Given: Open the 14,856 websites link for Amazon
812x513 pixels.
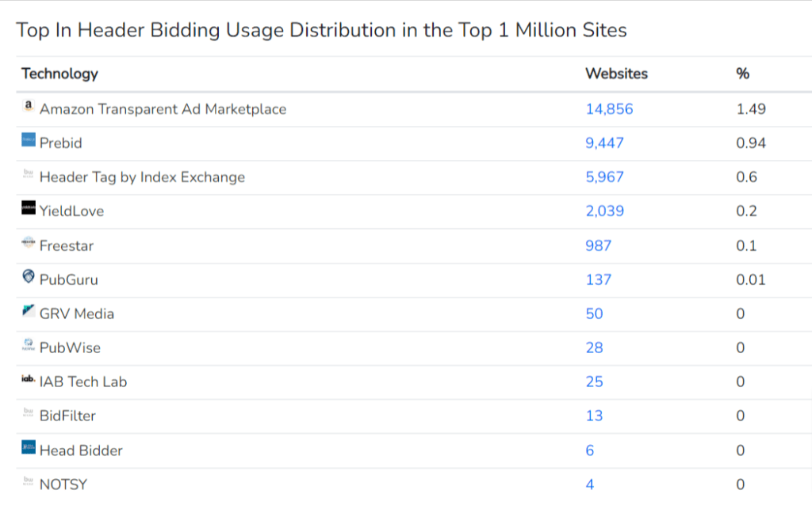Looking at the screenshot, I should 609,109.
